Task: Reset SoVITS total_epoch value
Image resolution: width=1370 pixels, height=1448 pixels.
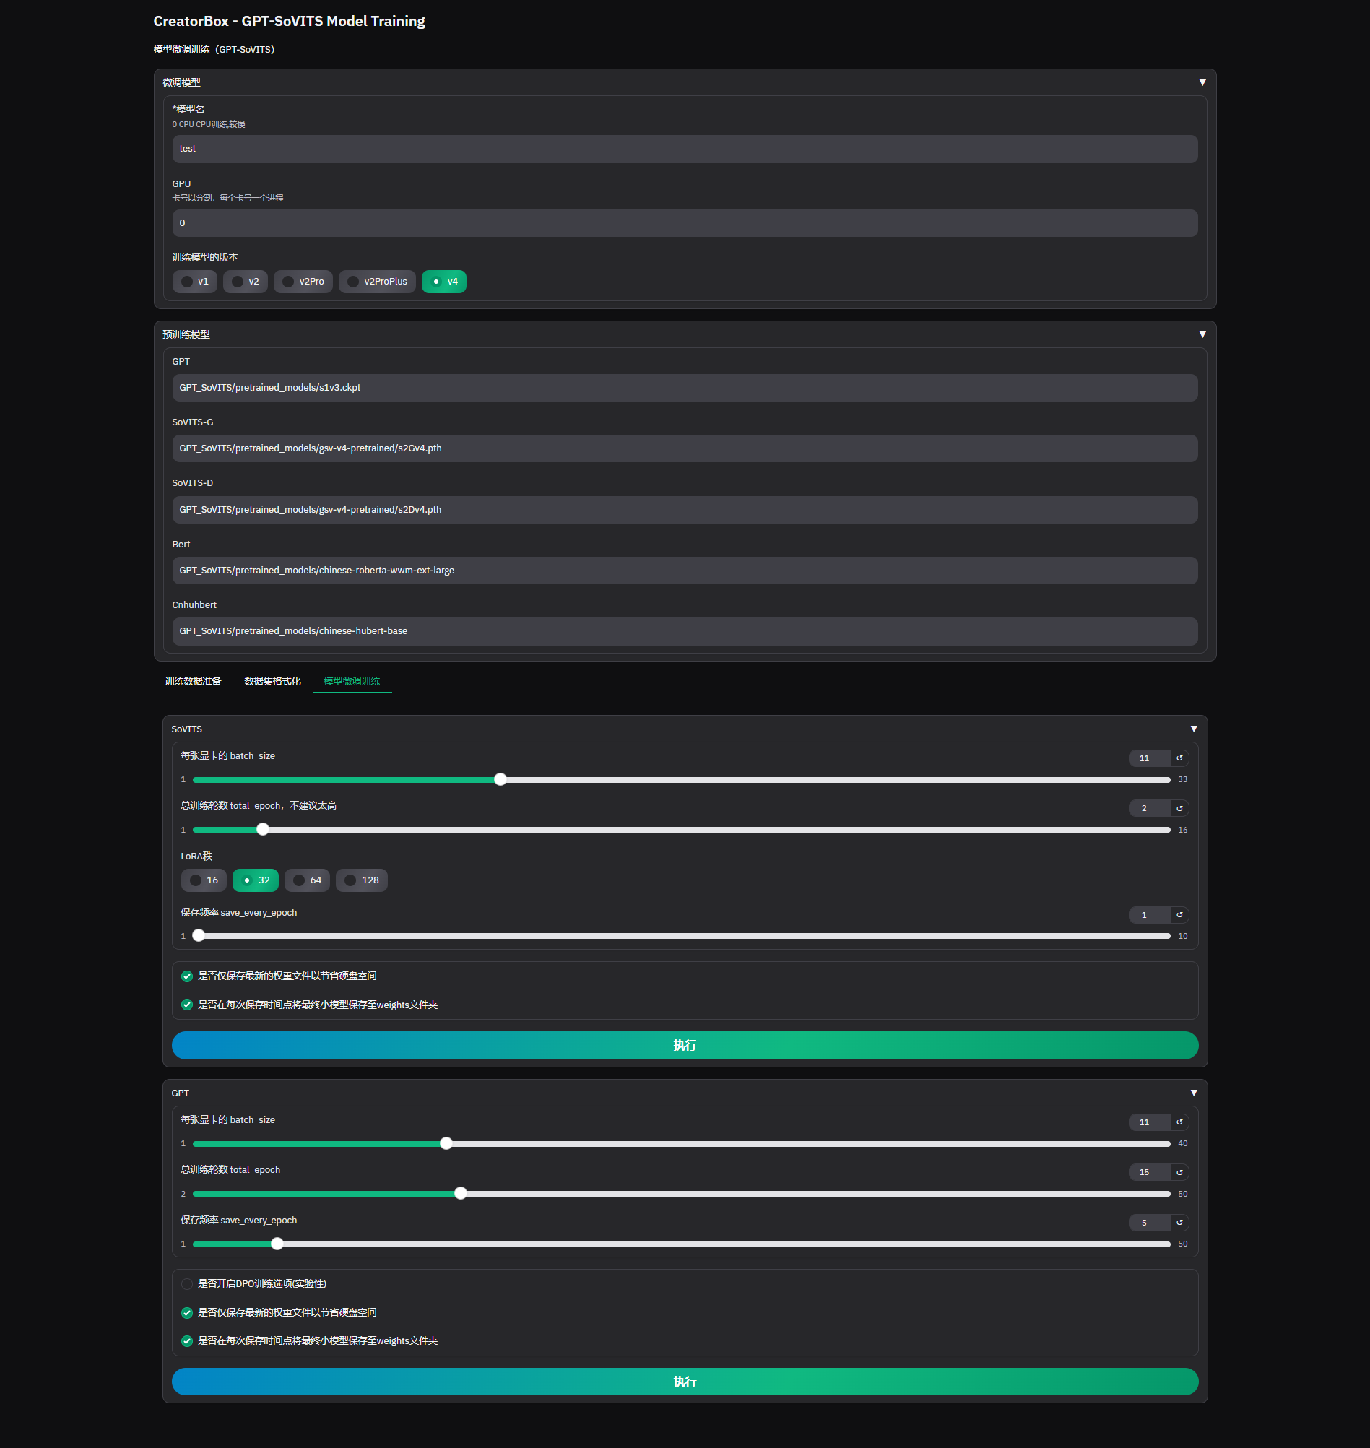Action: [x=1179, y=807]
